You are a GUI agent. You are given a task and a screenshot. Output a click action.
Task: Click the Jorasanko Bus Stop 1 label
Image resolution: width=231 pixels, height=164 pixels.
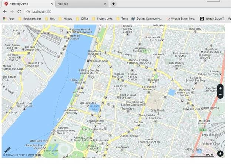140,49
